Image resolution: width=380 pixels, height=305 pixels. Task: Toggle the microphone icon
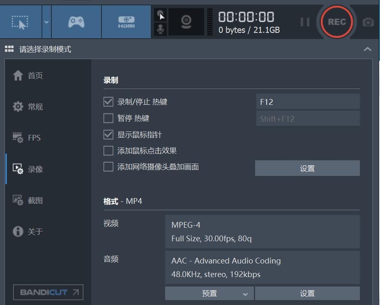pyautogui.click(x=161, y=29)
